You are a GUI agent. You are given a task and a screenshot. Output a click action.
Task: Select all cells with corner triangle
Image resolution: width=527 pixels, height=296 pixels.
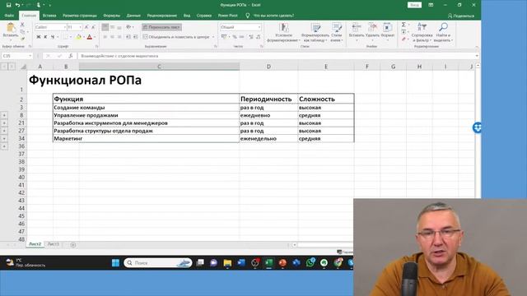pyautogui.click(x=23, y=67)
